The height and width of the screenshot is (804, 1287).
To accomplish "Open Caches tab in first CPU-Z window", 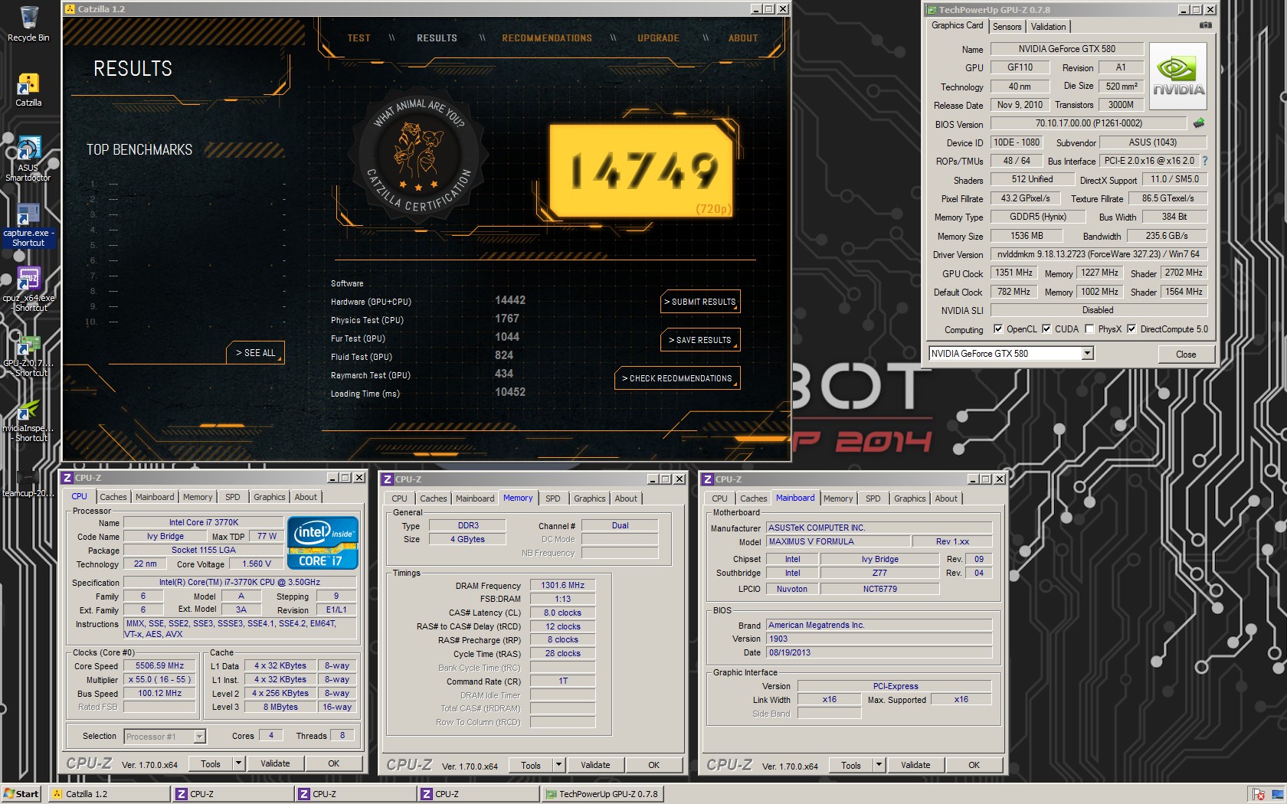I will (113, 497).
